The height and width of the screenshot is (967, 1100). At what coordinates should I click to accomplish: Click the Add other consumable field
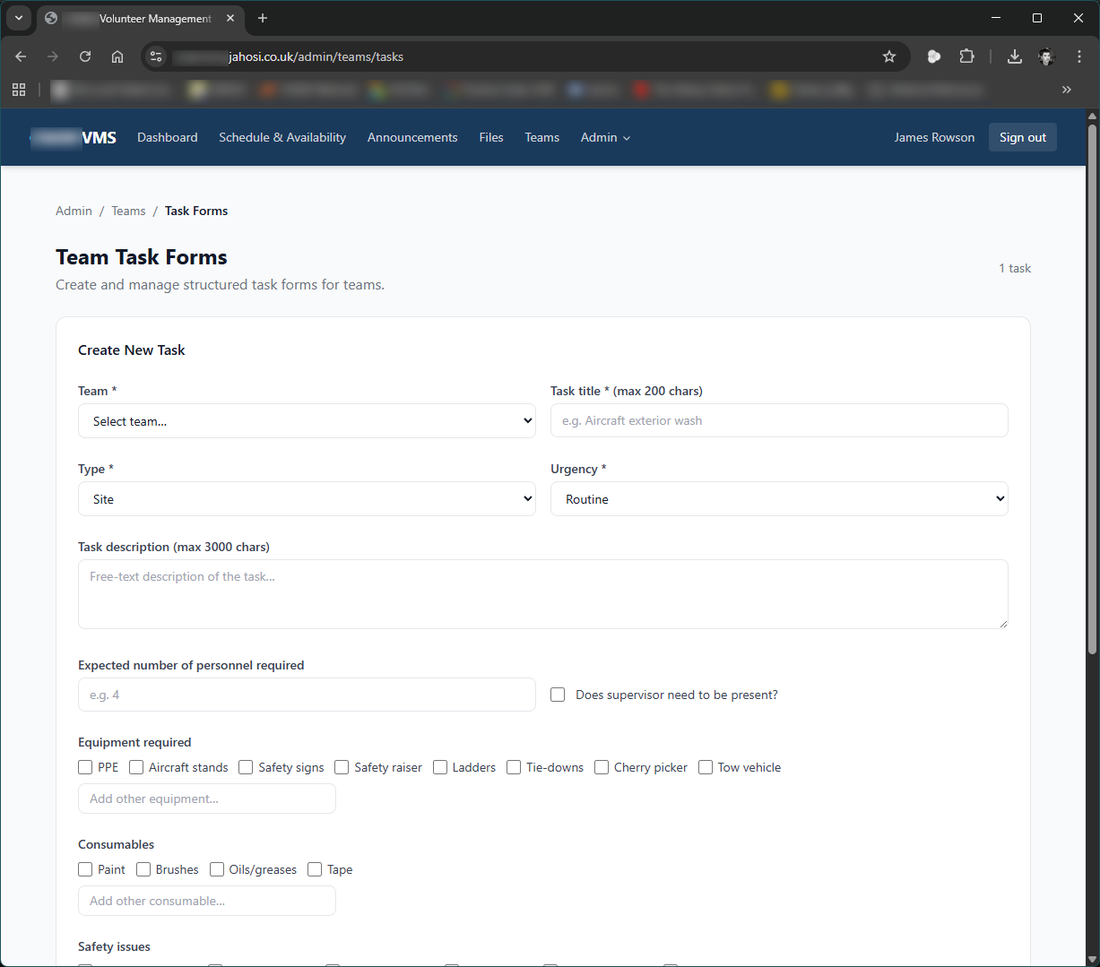pos(207,901)
